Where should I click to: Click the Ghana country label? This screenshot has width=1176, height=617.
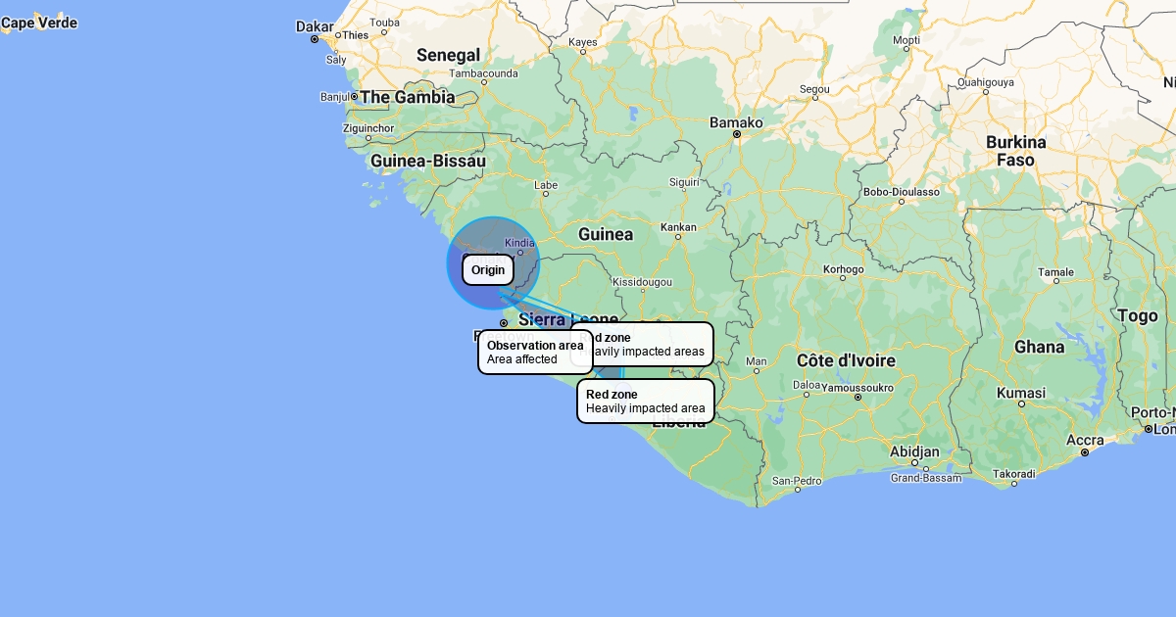(x=1040, y=347)
